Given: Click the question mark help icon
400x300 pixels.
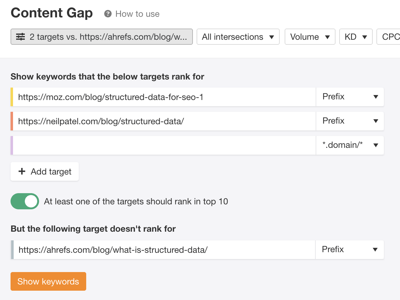Looking at the screenshot, I should [x=108, y=14].
